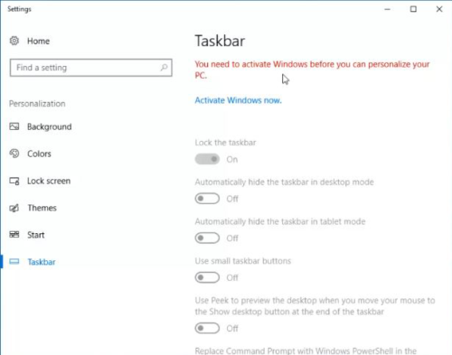The image size is (452, 355).
Task: Turn on the Use Peek switch
Action: pyautogui.click(x=207, y=328)
